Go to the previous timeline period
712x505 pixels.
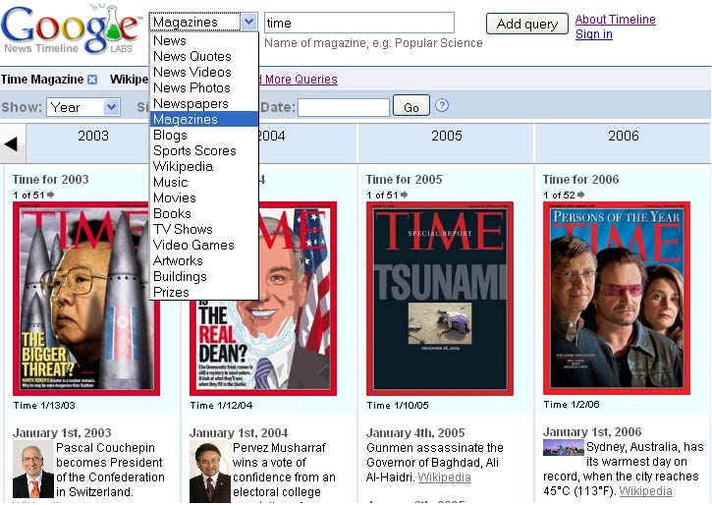(x=12, y=143)
